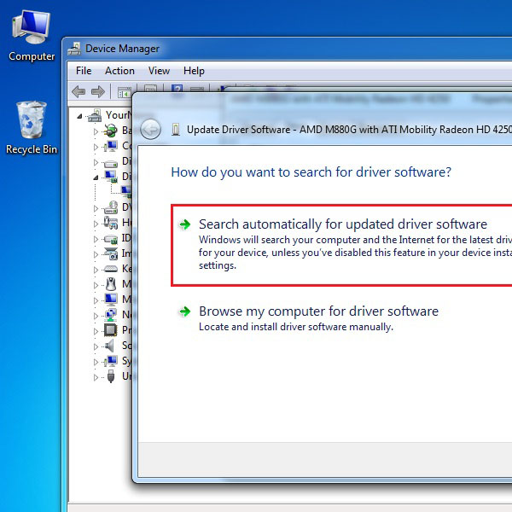Select the Disk drives hard-drive icon

111,162
